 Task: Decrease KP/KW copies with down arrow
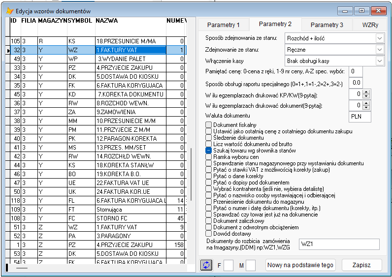coord(366,96)
